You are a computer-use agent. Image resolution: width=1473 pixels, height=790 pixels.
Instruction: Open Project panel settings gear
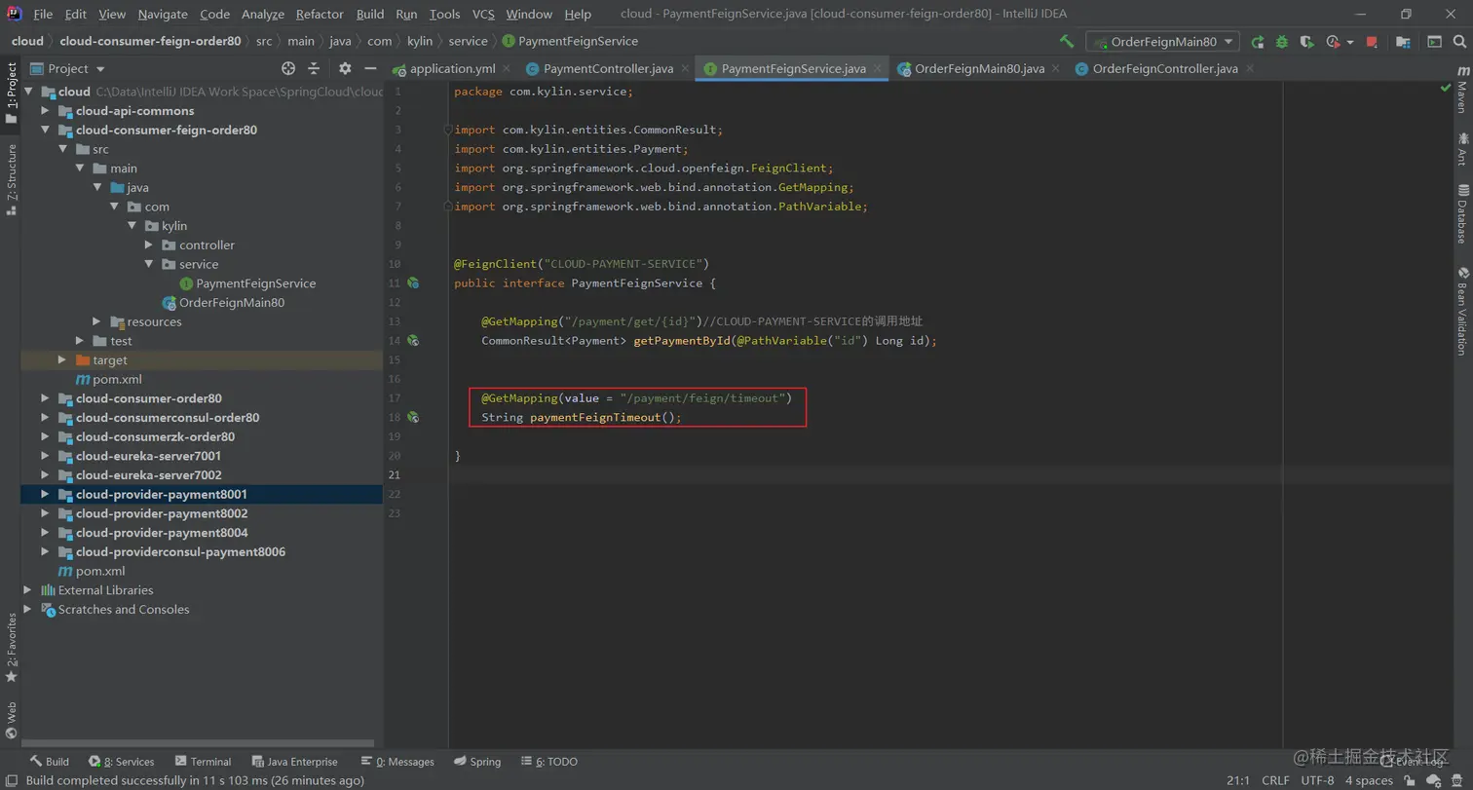click(345, 68)
